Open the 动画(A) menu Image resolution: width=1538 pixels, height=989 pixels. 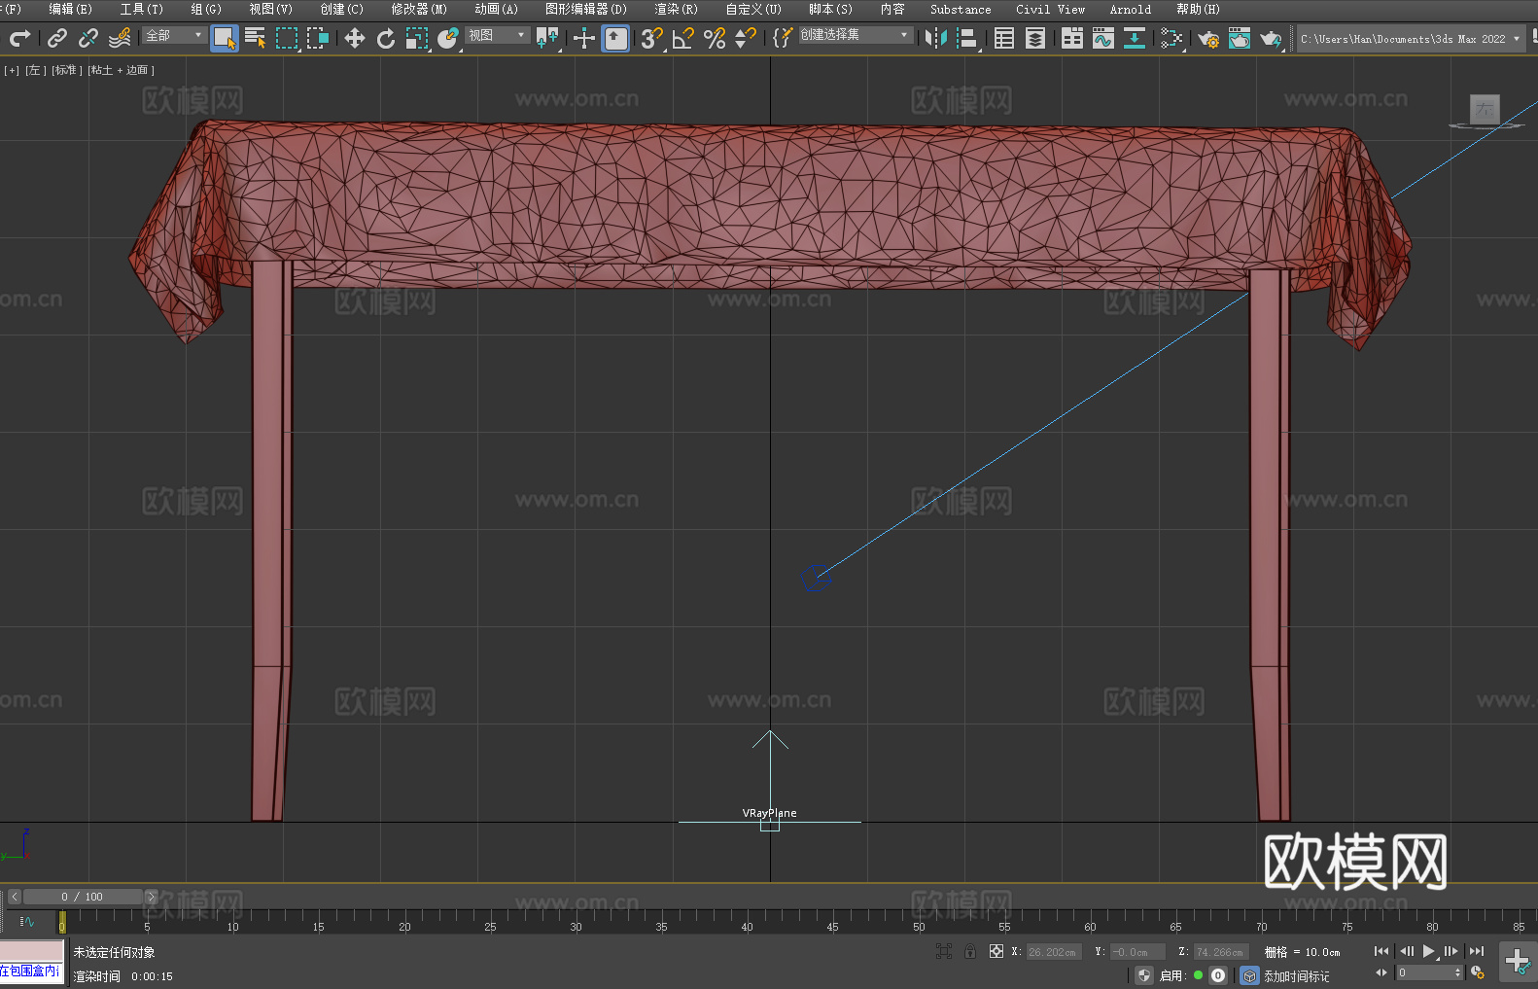pos(496,9)
